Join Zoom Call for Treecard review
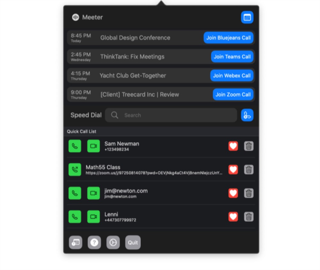This screenshot has width=320, height=270. pos(233,95)
